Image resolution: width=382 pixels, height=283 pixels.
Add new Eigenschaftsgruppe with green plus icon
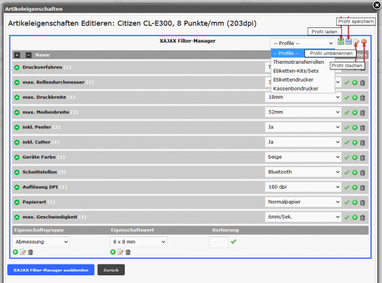point(15,252)
